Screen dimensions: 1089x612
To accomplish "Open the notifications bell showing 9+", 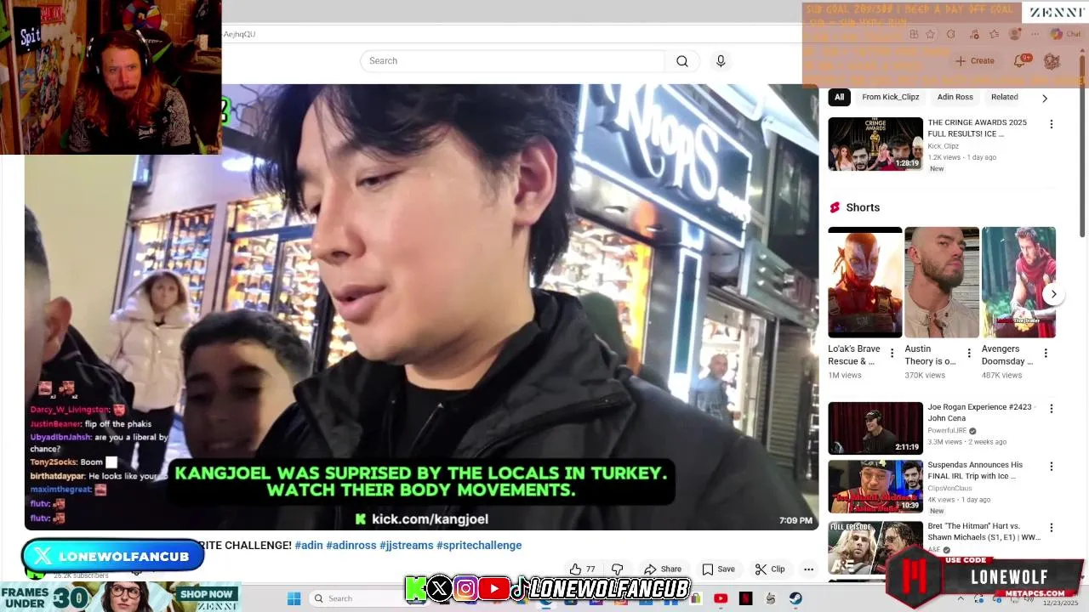I will [x=1020, y=61].
